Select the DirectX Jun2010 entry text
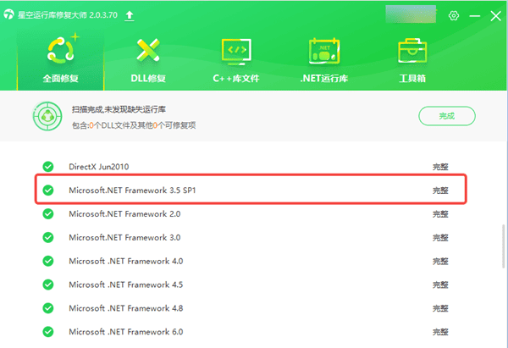Image resolution: width=508 pixels, height=348 pixels. pyautogui.click(x=99, y=167)
